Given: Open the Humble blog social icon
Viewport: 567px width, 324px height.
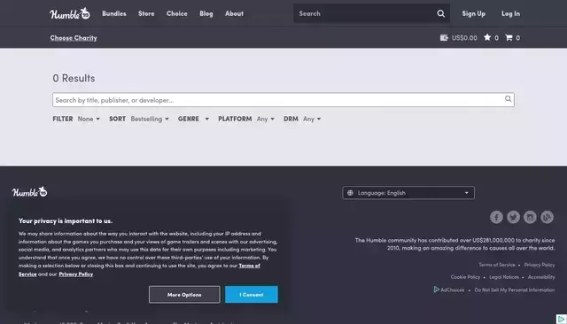Looking at the screenshot, I should 547,217.
